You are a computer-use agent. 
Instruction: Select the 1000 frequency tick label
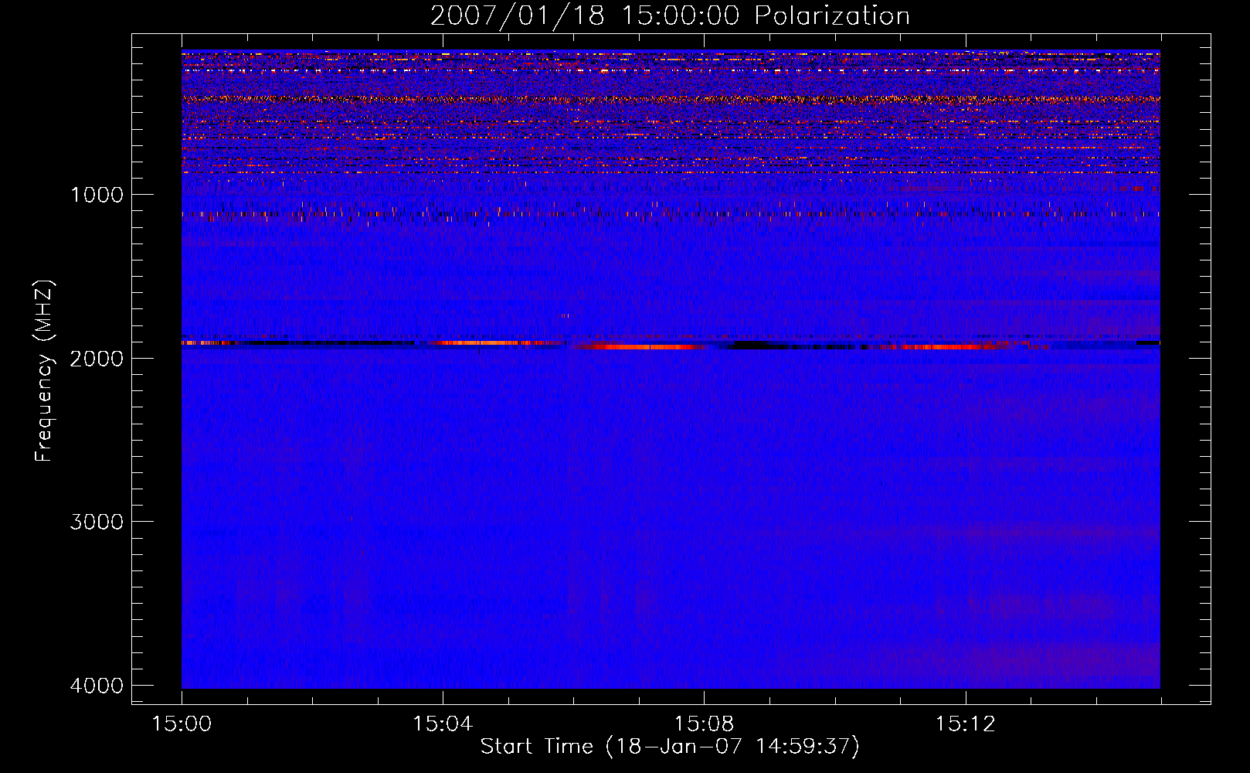(97, 195)
